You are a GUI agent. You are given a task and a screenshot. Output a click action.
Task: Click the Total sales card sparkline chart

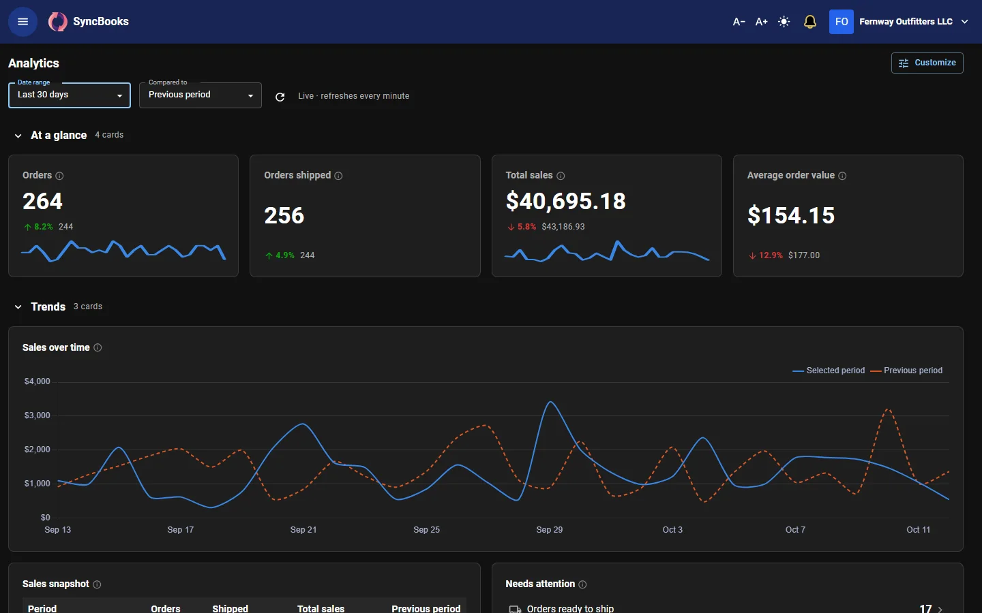(x=607, y=251)
